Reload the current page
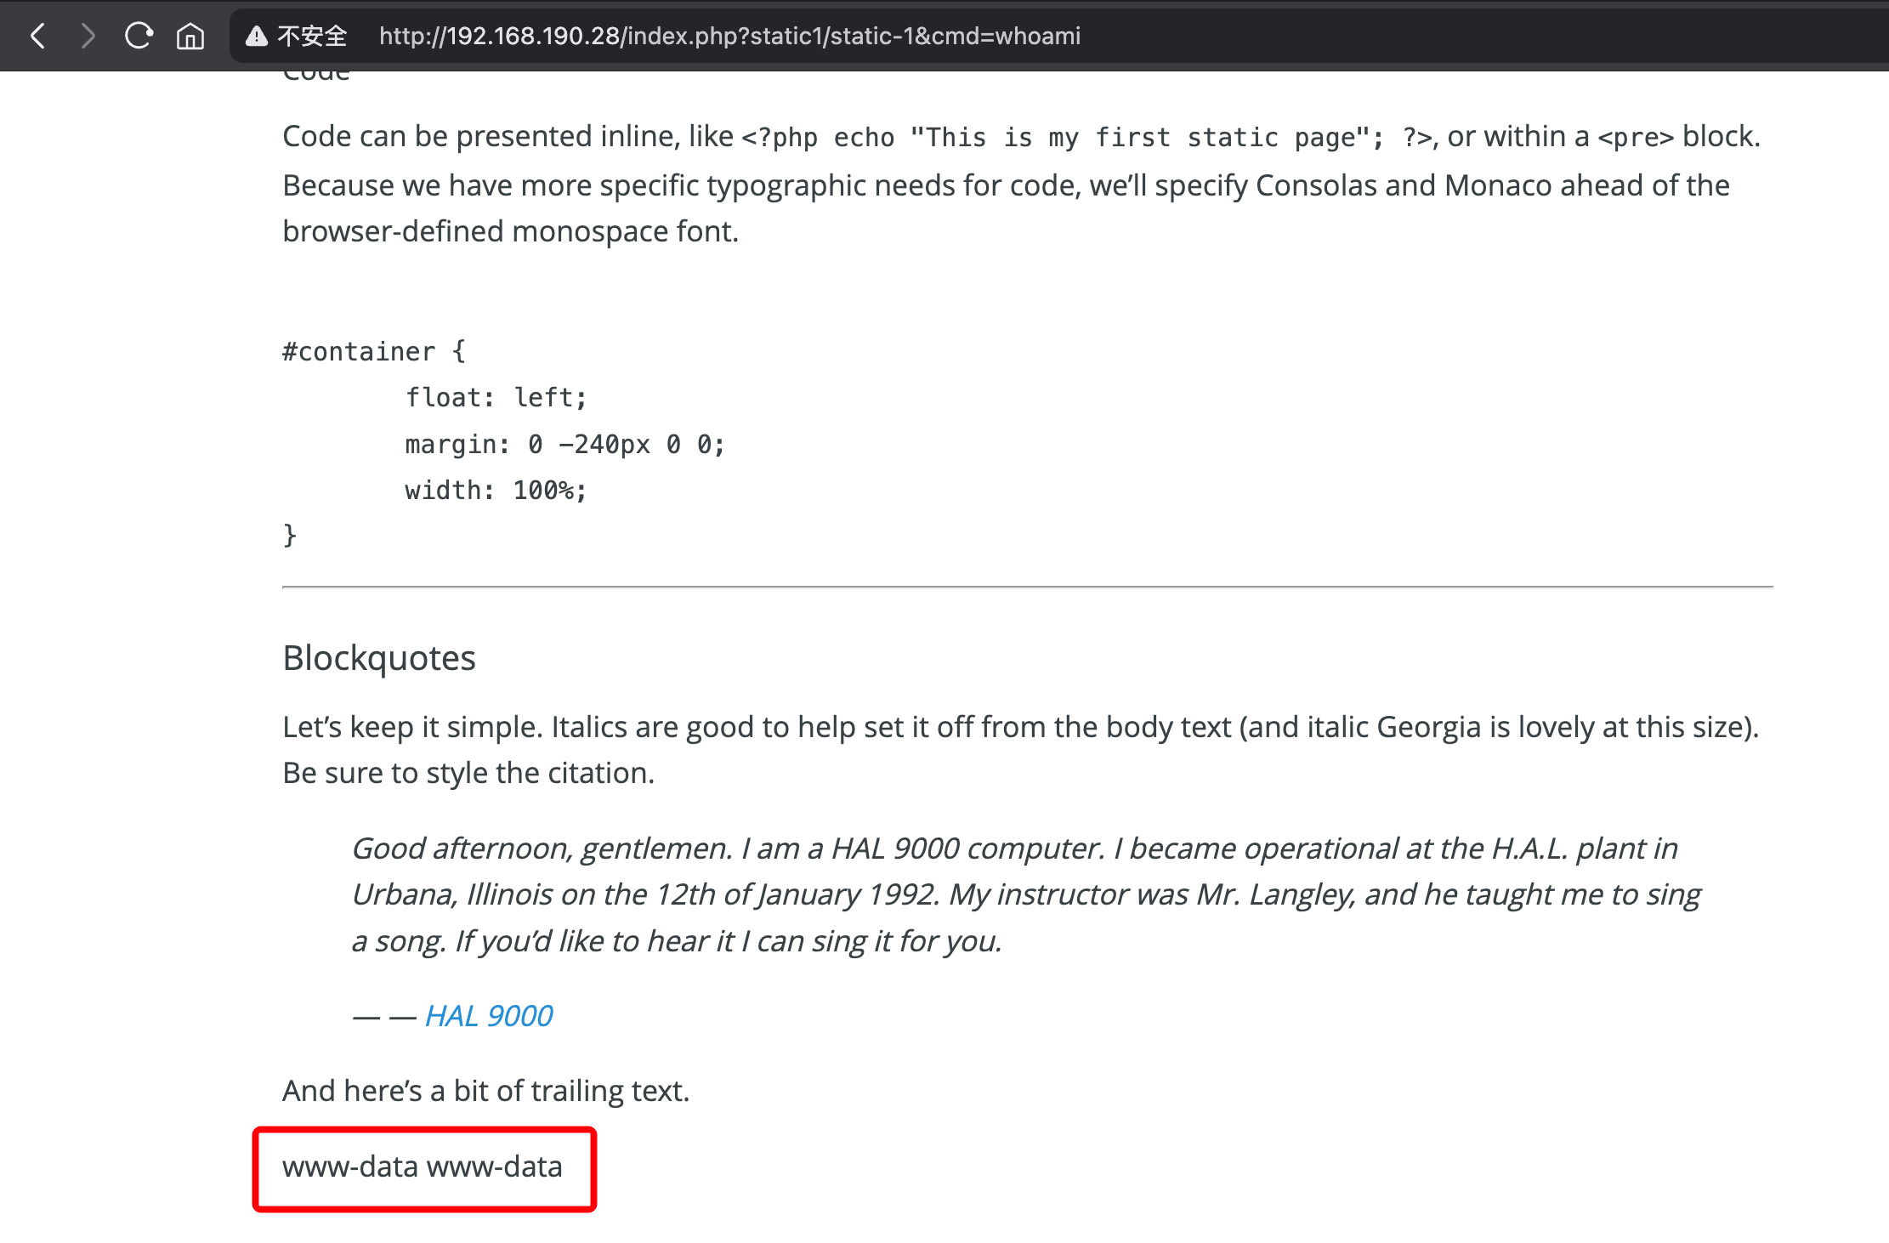The height and width of the screenshot is (1243, 1889). 139,36
